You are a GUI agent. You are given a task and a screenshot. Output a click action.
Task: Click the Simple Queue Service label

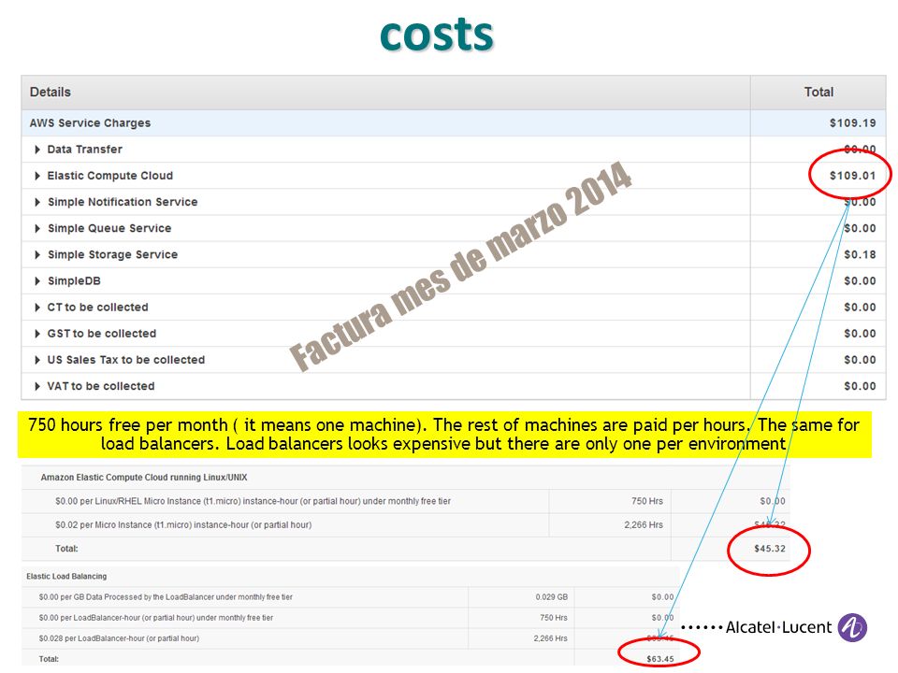pyautogui.click(x=109, y=228)
